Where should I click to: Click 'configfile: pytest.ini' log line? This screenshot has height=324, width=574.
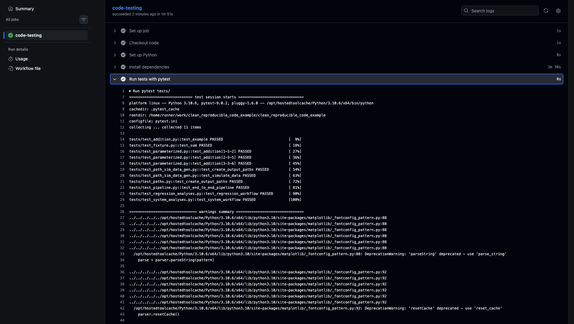[x=153, y=121]
